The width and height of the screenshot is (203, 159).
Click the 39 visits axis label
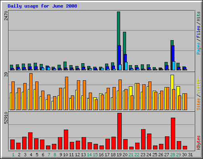click(x=6, y=75)
